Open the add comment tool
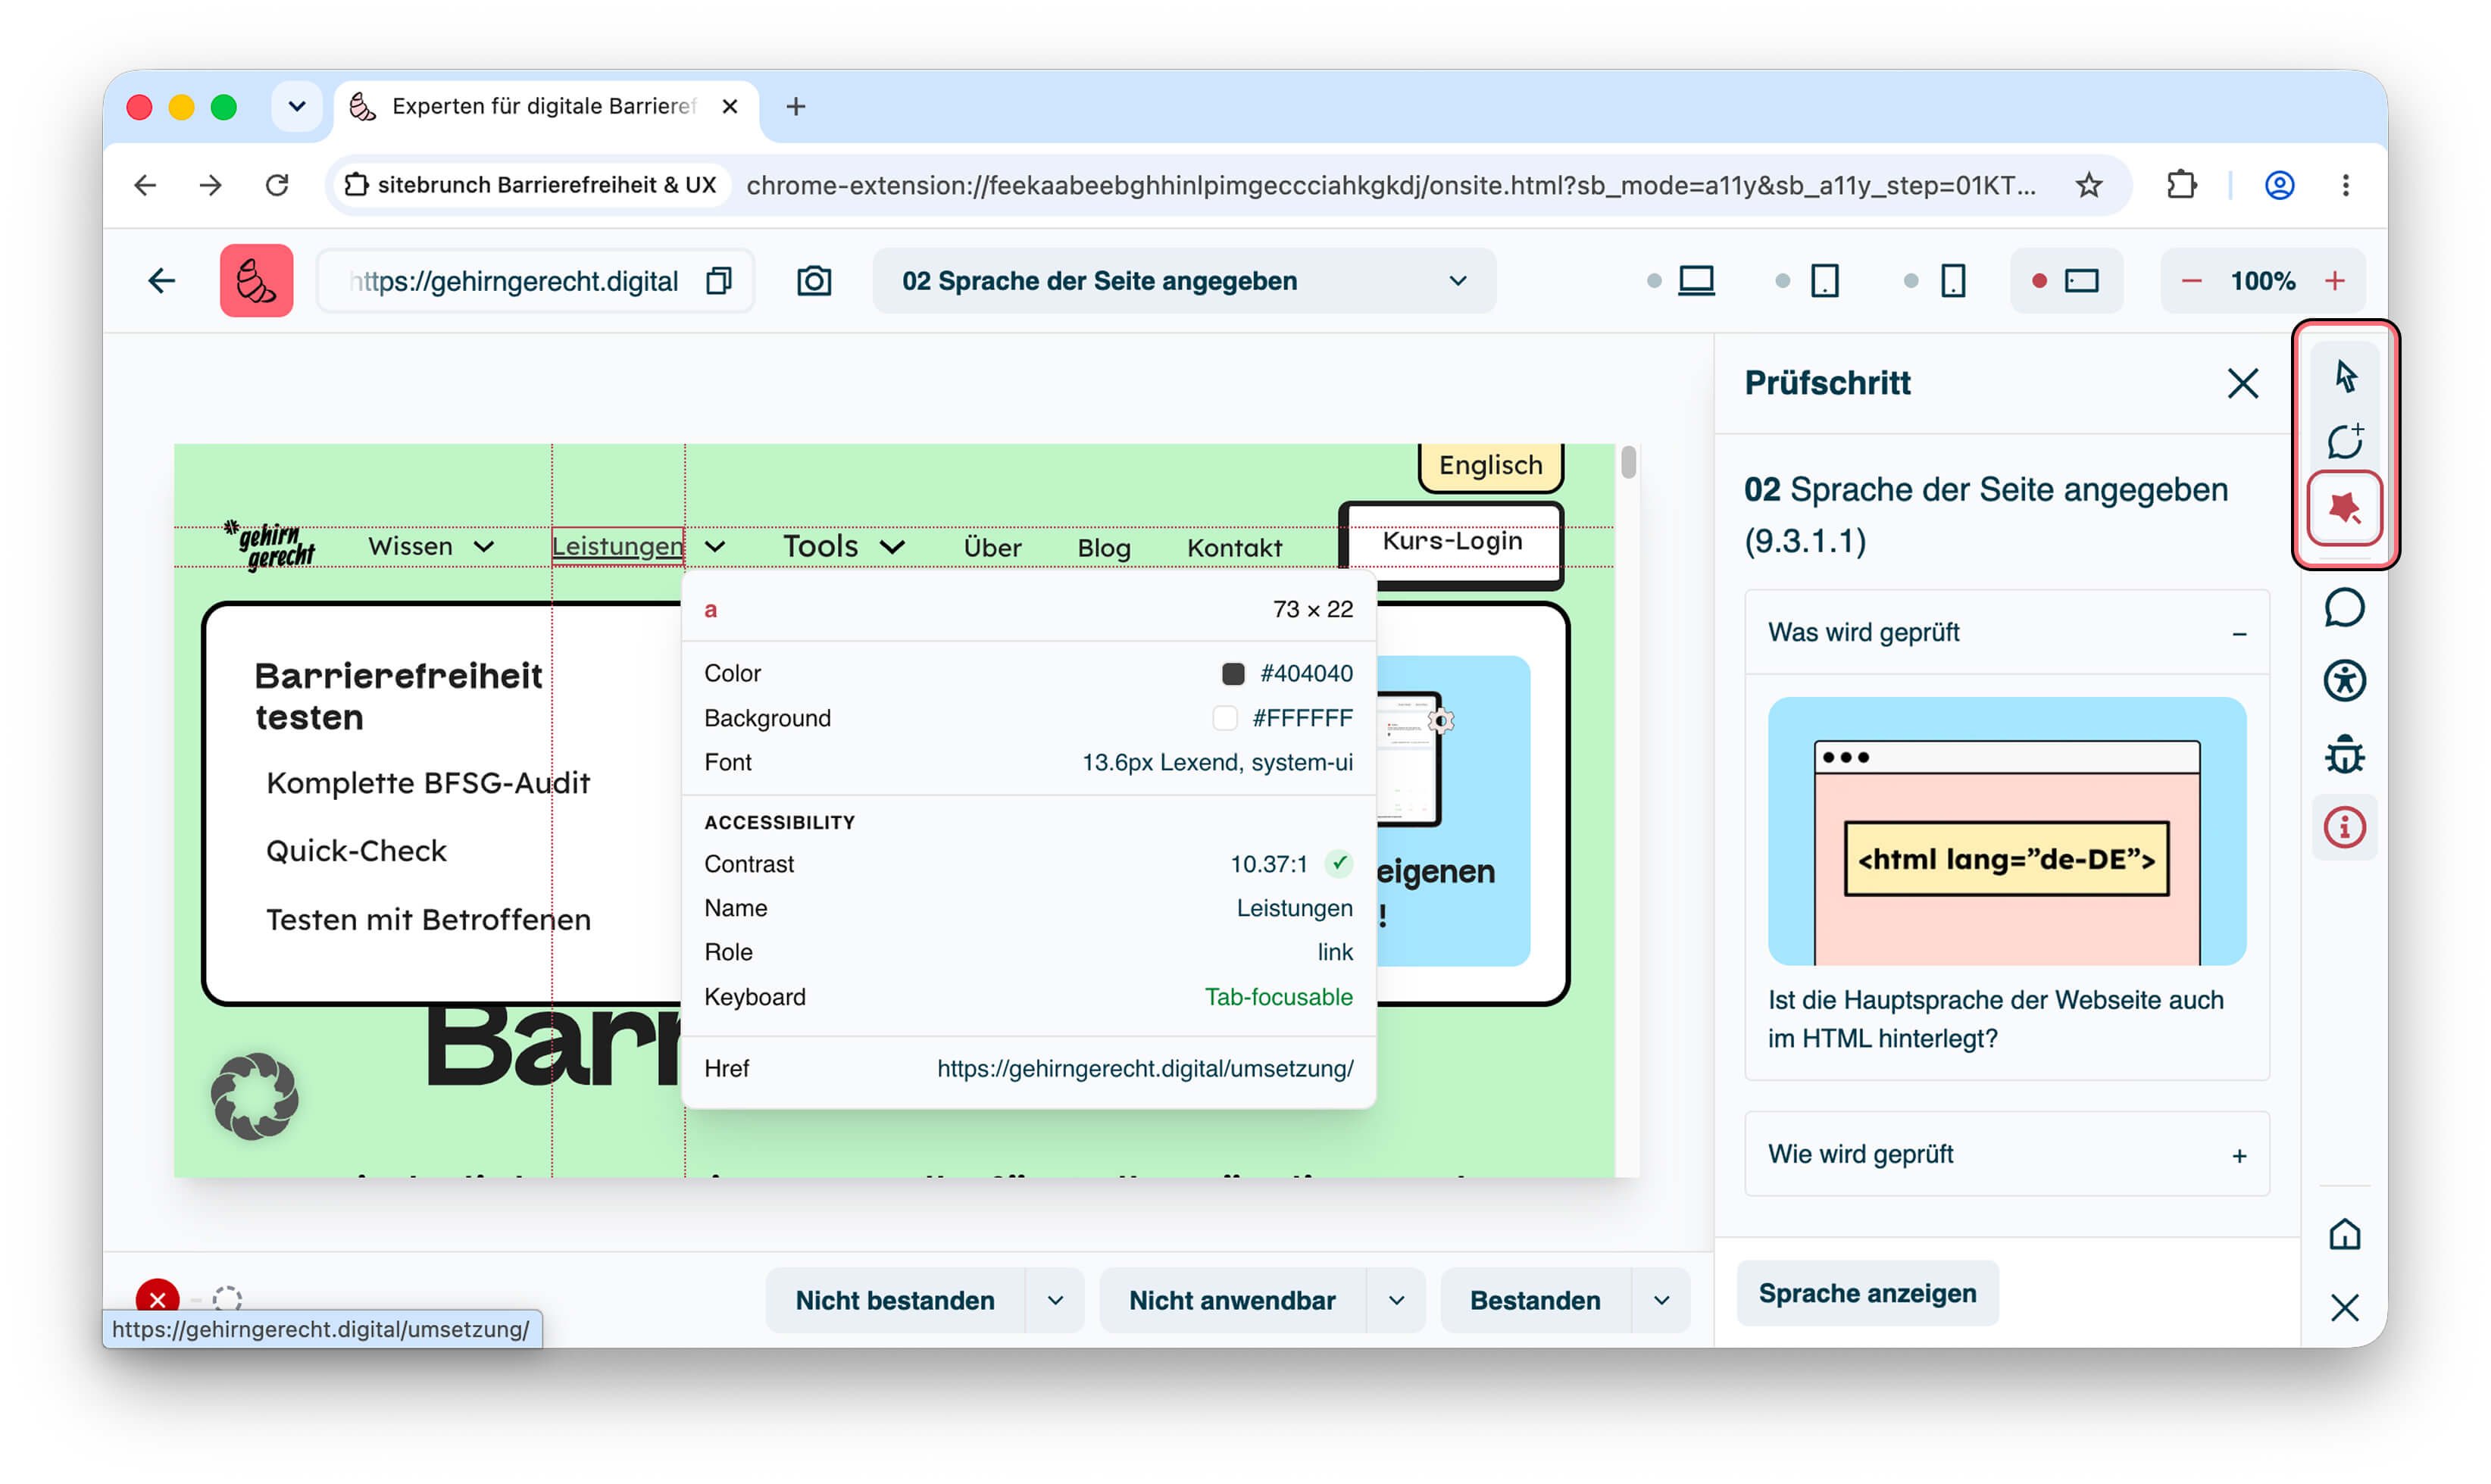The image size is (2491, 1484). 2344,441
